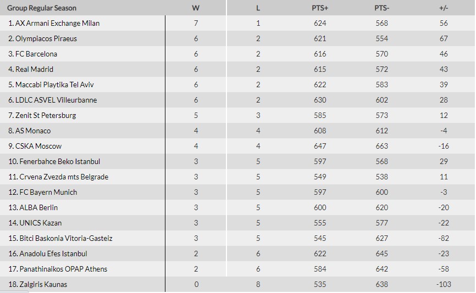Click Maccabi Playtika Tel Aviv row name
Screen dimensions: 476x293
tap(55, 85)
